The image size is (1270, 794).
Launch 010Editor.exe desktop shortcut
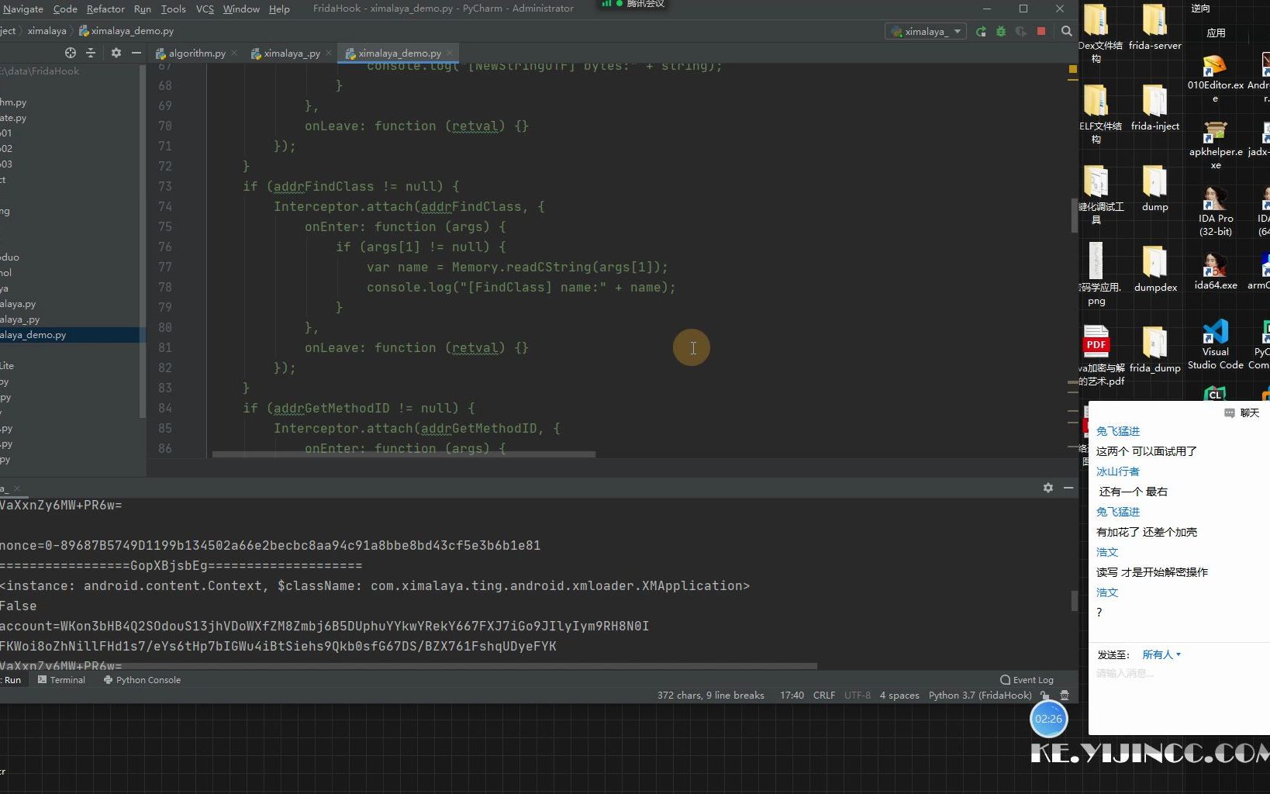1215,79
